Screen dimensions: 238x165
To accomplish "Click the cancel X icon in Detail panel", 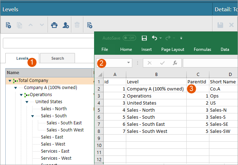I will tap(231, 25).
